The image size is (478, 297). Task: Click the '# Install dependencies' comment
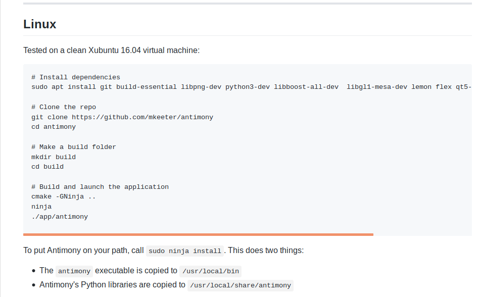coord(76,77)
